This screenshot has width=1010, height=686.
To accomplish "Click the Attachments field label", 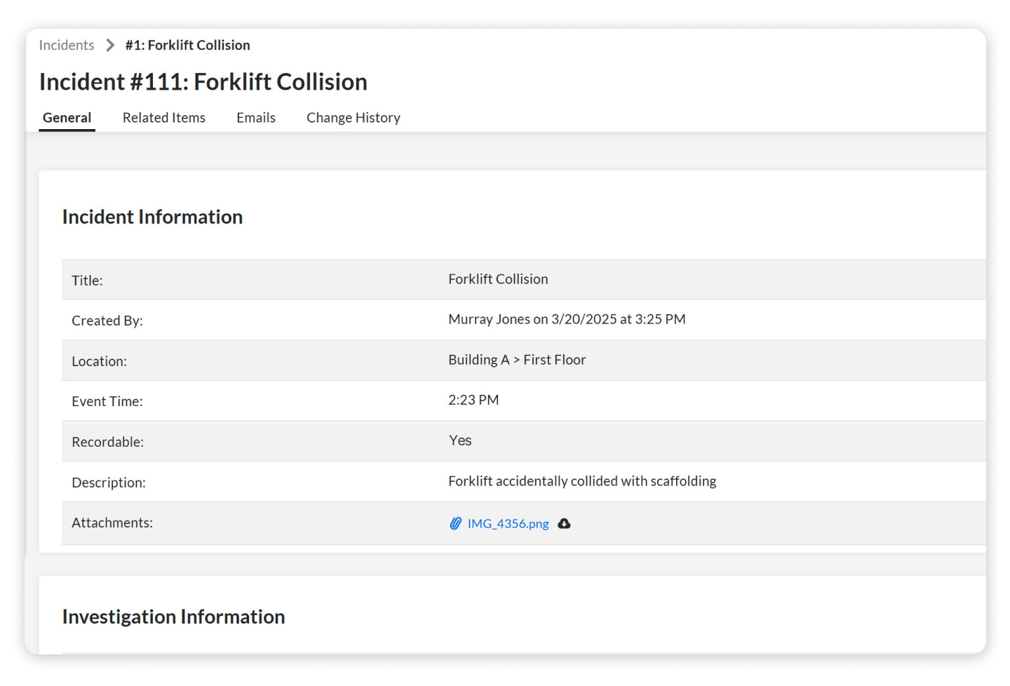I will click(112, 523).
